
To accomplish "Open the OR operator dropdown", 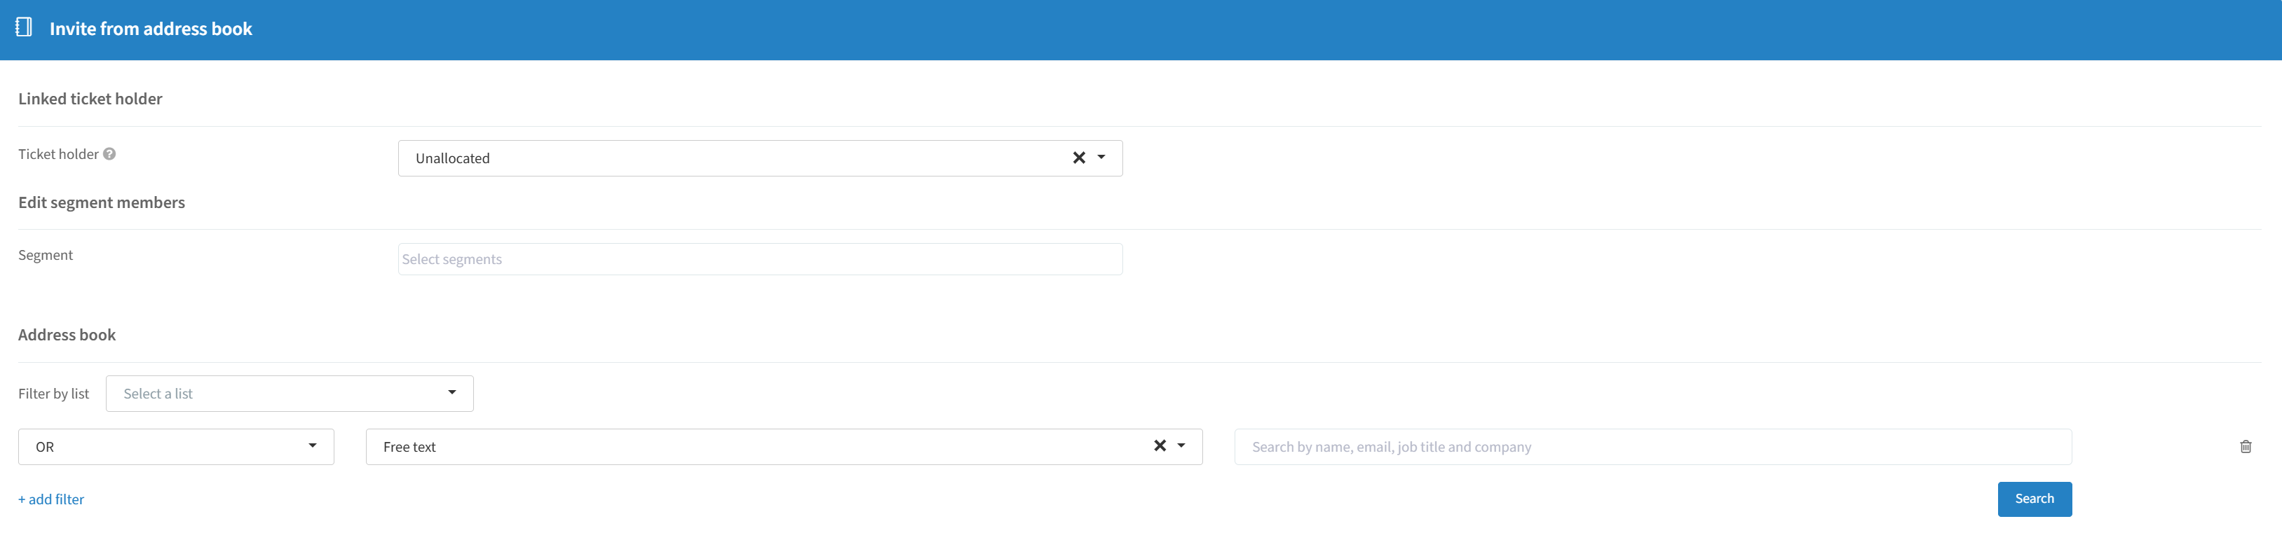I will (176, 447).
